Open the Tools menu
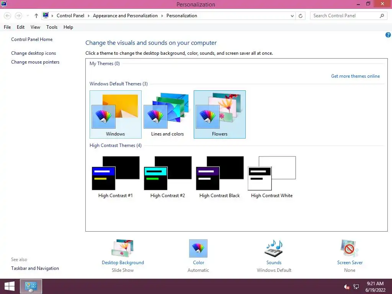 (52, 27)
